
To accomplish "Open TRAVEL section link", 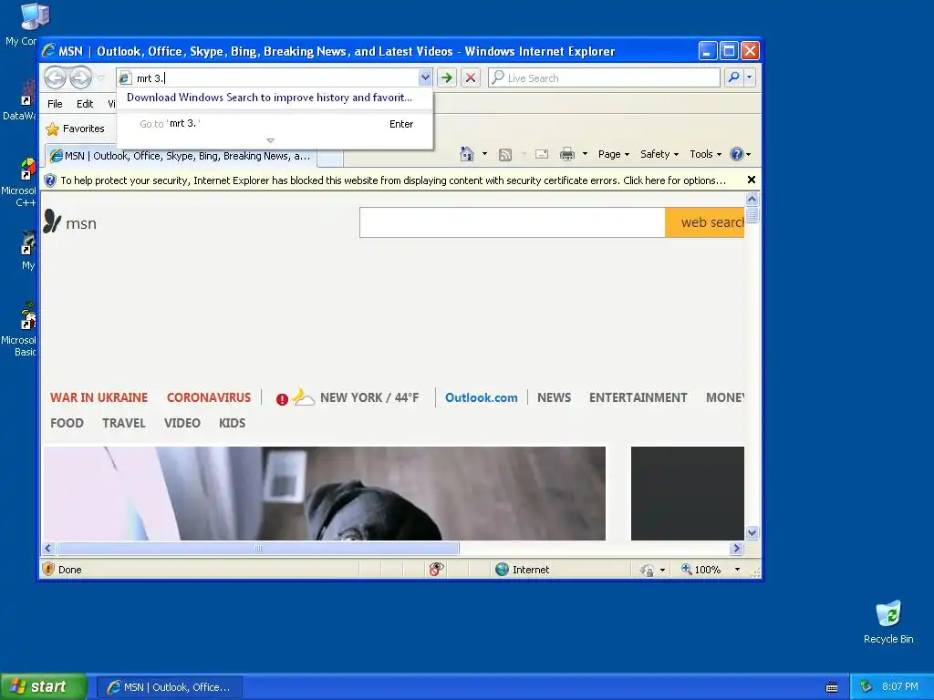I will click(124, 423).
